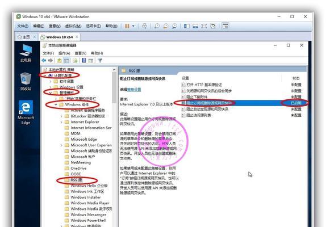326x227 pixels.
Task: Click the back arrow in policy editor toolbar
Action: (x=44, y=60)
